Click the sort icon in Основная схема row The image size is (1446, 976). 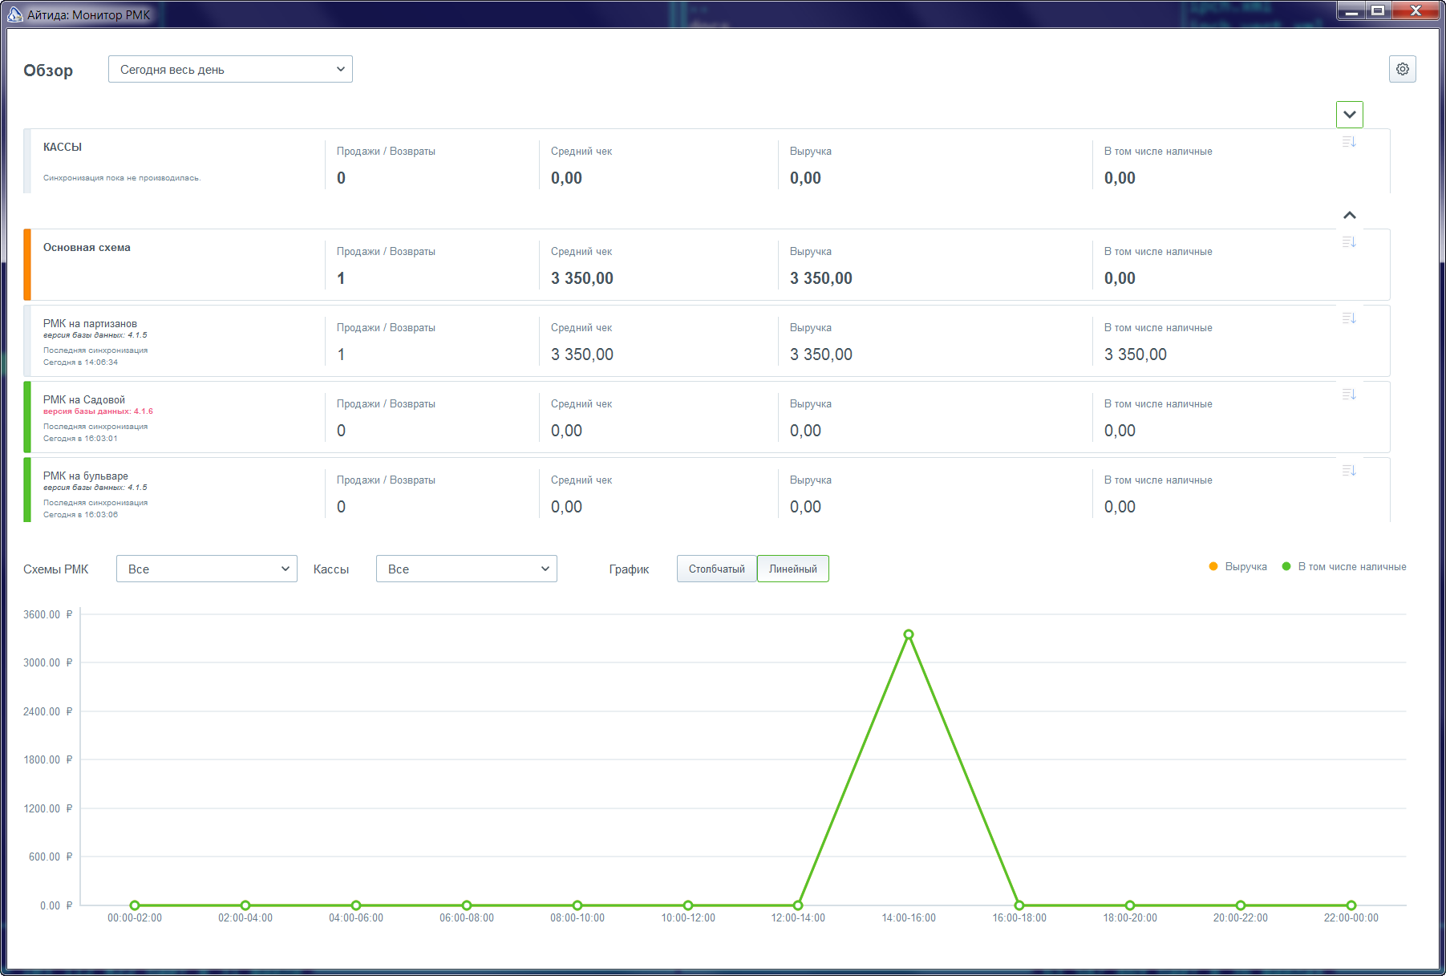click(1349, 242)
